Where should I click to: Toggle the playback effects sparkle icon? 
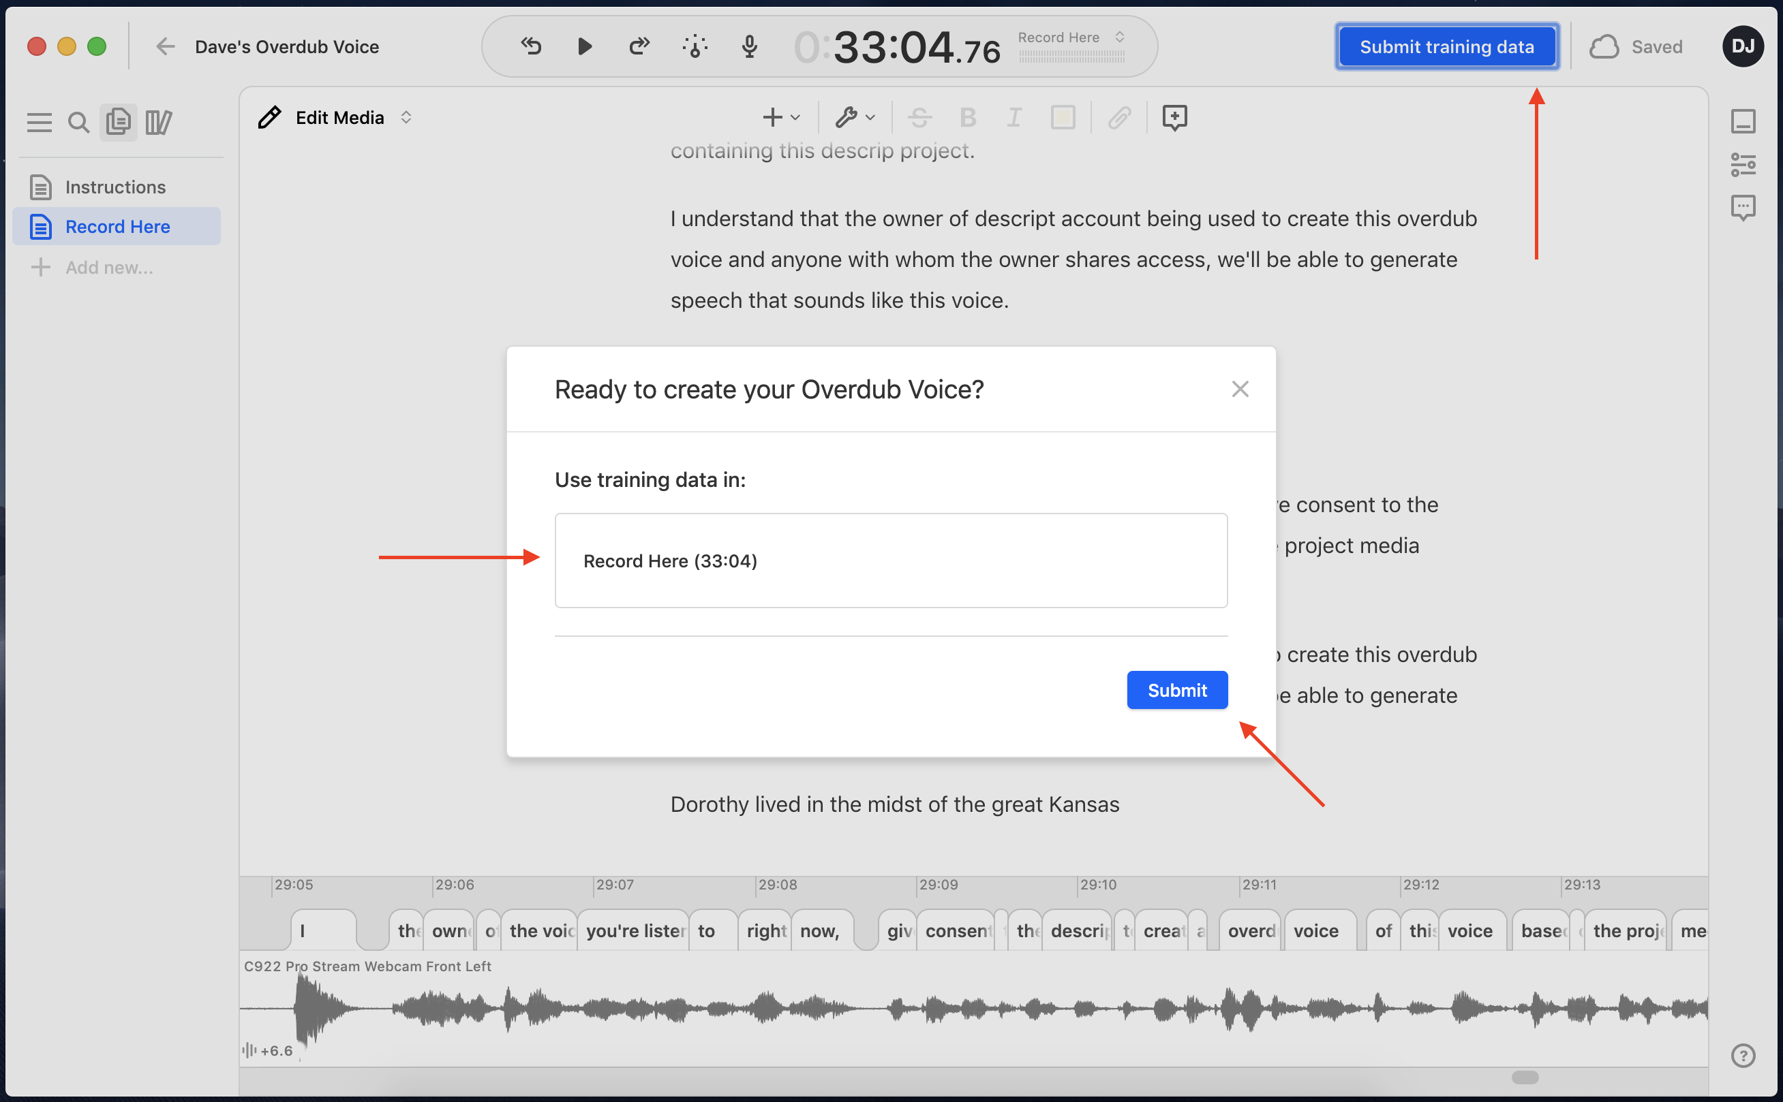click(695, 46)
